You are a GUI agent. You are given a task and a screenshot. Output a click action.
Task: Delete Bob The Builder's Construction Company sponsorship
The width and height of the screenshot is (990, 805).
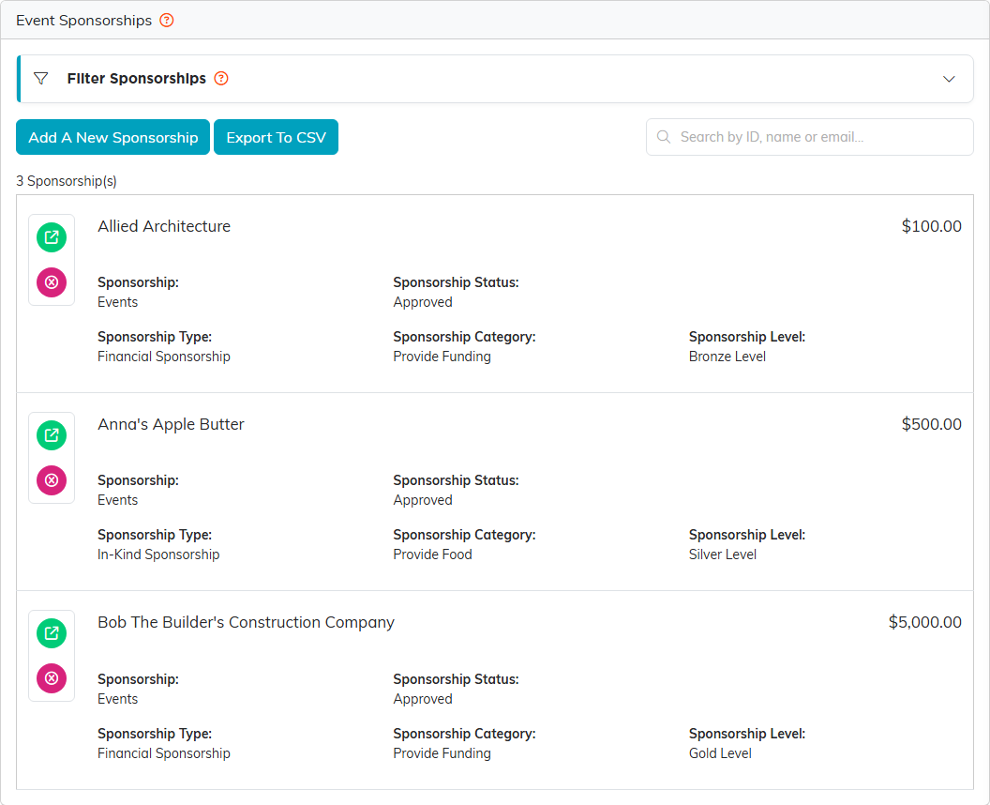click(52, 678)
